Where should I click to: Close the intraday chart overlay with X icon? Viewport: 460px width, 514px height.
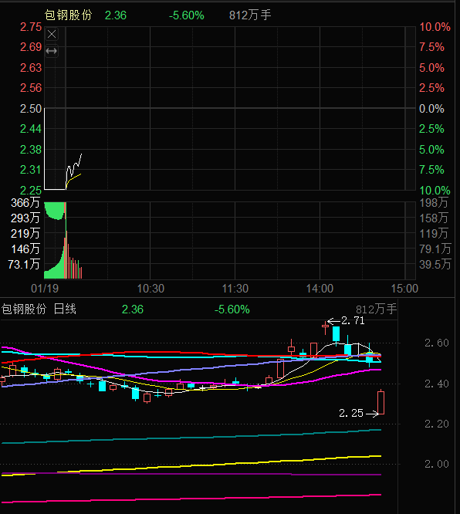[x=52, y=34]
